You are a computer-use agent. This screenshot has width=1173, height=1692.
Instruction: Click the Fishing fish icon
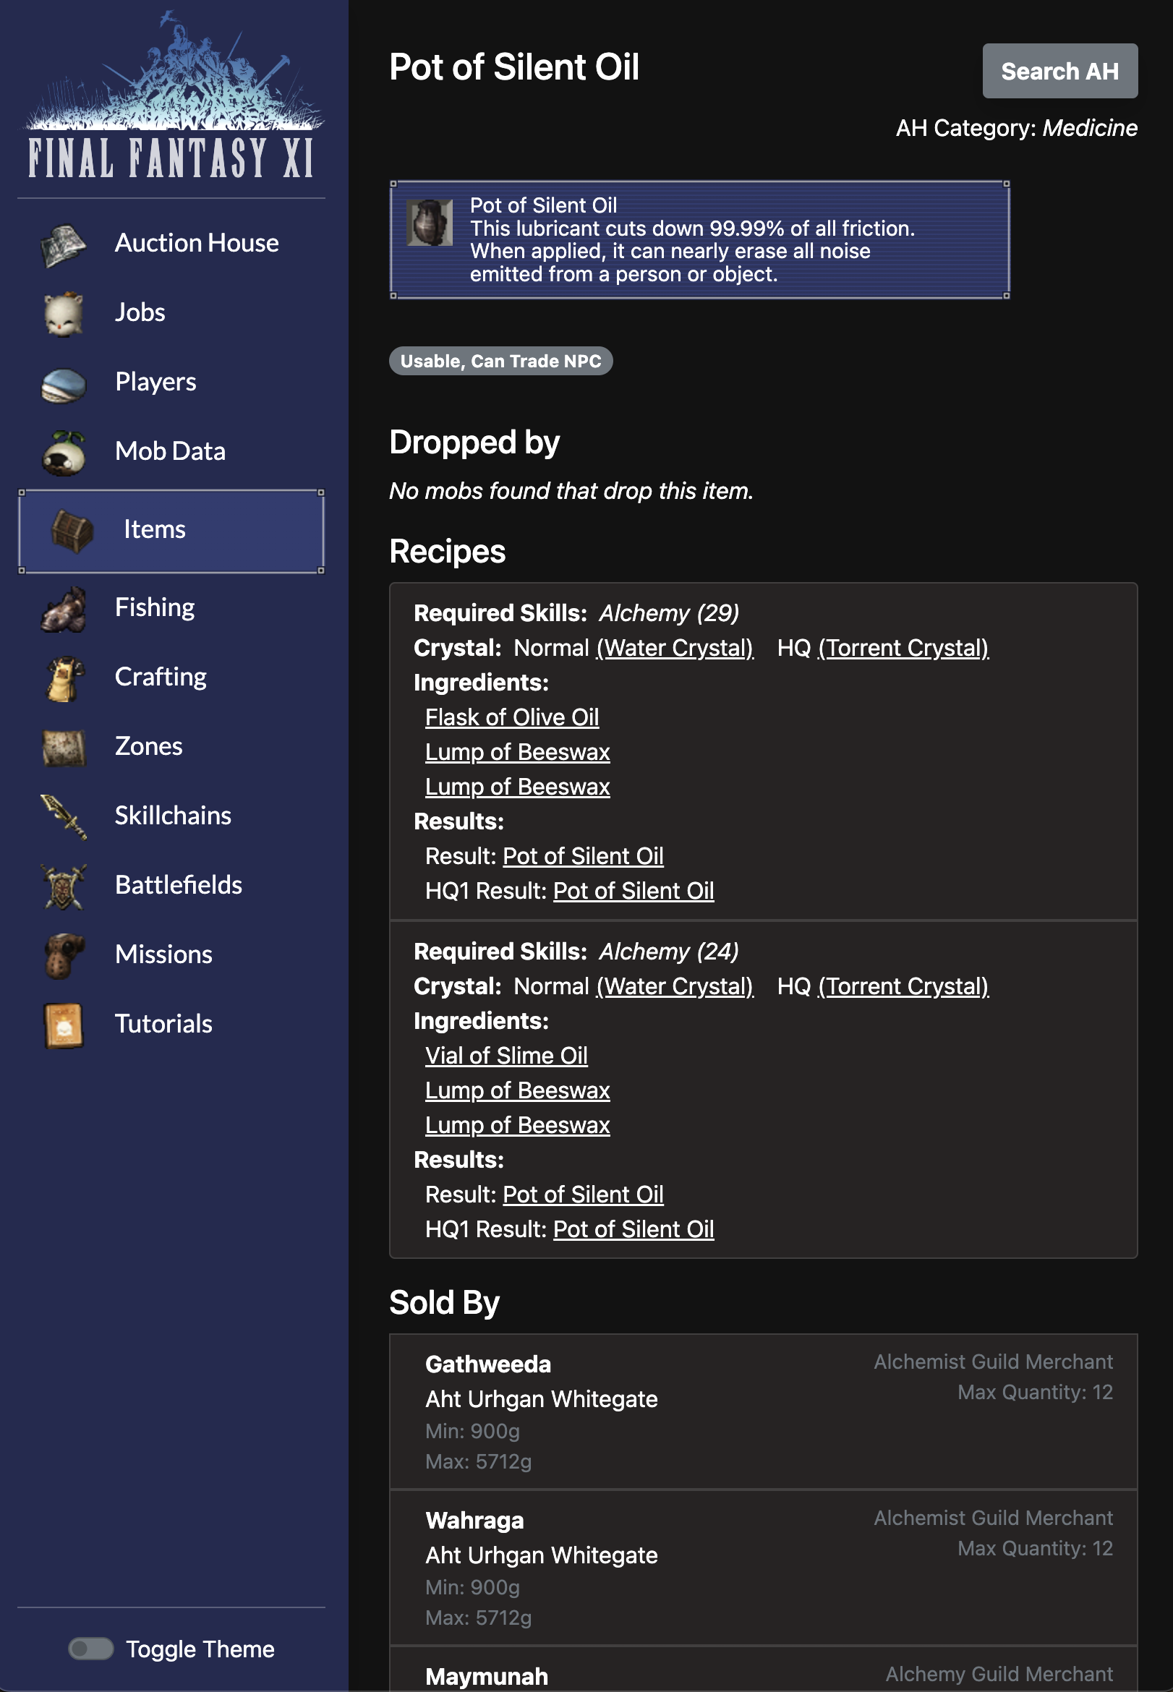click(63, 608)
